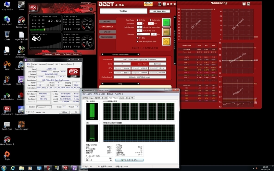Click the OCCT screenshot camera icon
This screenshot has width=274, height=171.
[x=160, y=4]
